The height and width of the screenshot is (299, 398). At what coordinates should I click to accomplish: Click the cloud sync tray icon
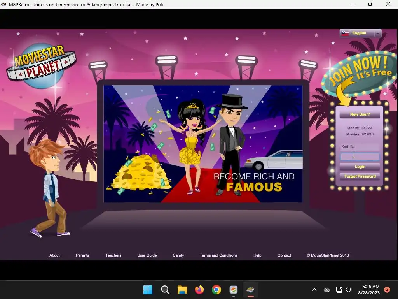pos(327,290)
